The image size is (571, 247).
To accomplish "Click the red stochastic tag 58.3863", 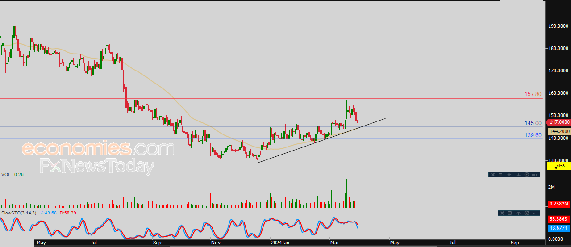I will 559,219.
